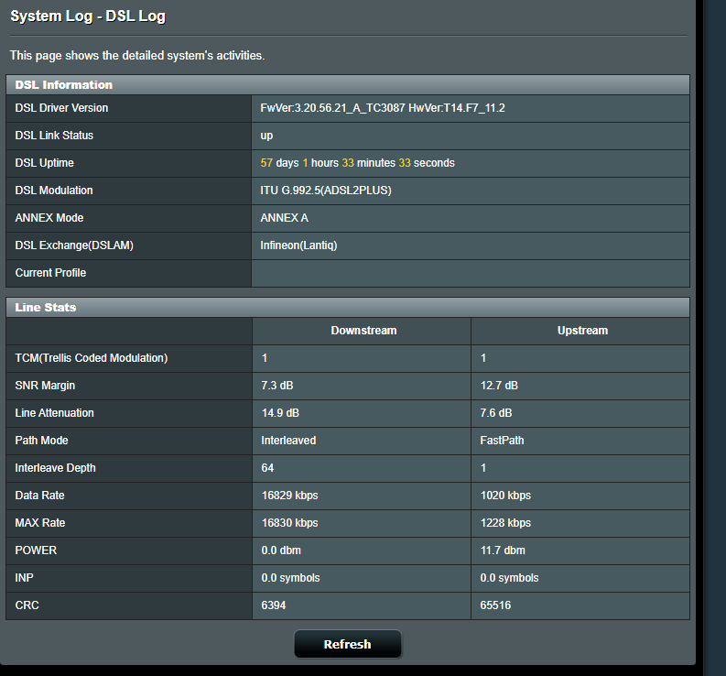
Task: Select the downstream SNR Margin '7.3 dB'
Action: point(277,386)
